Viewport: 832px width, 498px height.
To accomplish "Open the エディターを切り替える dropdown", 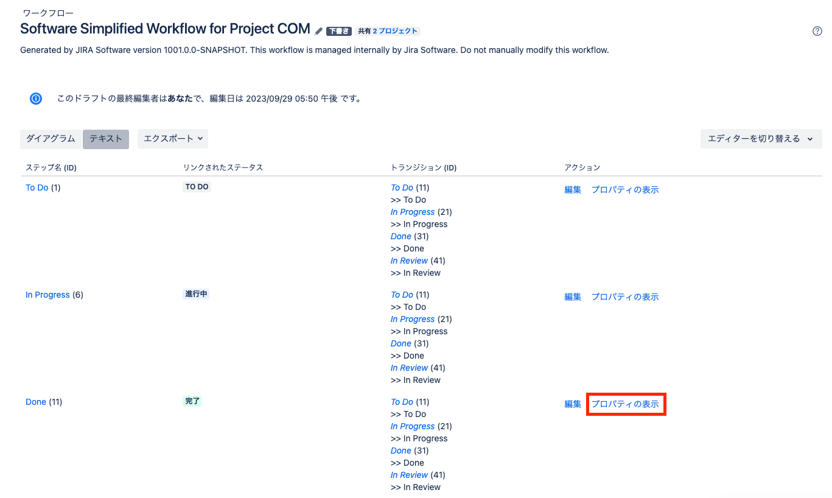I will (761, 139).
